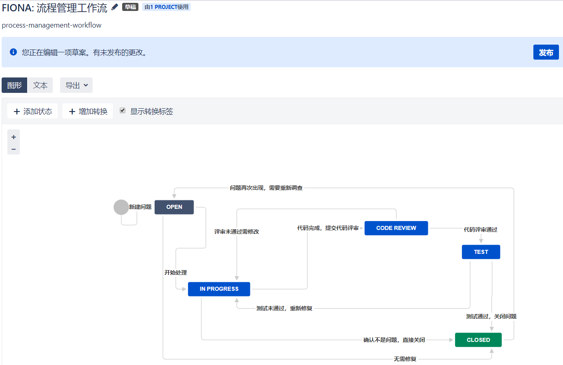Click the pencil edit icon beside workflow title

coord(115,7)
